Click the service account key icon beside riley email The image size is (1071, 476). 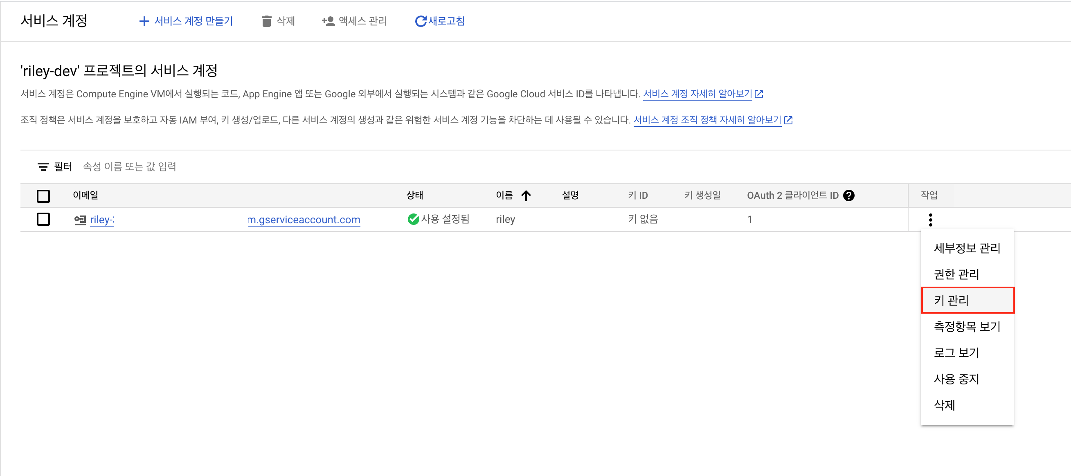tap(80, 220)
